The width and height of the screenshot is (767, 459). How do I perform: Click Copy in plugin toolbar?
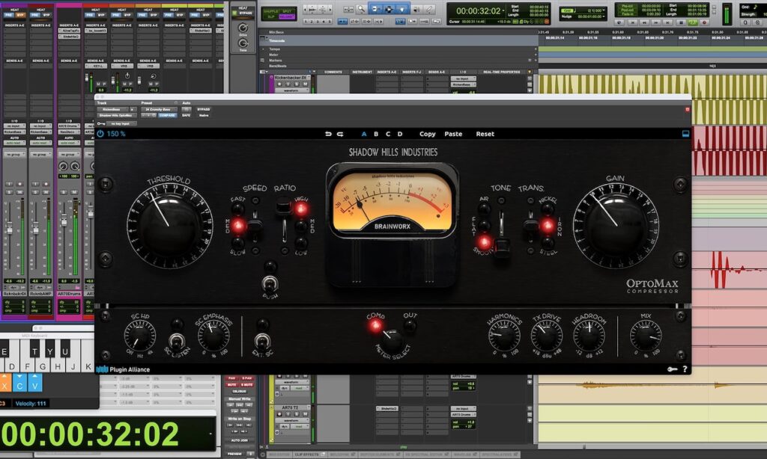pos(427,134)
